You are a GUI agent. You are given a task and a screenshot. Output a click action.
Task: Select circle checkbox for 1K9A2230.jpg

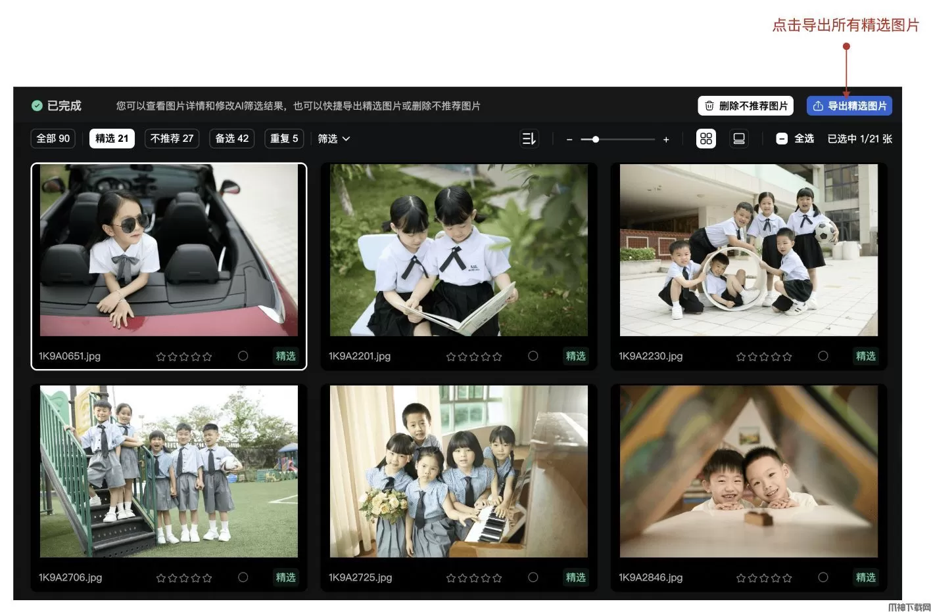pyautogui.click(x=823, y=356)
